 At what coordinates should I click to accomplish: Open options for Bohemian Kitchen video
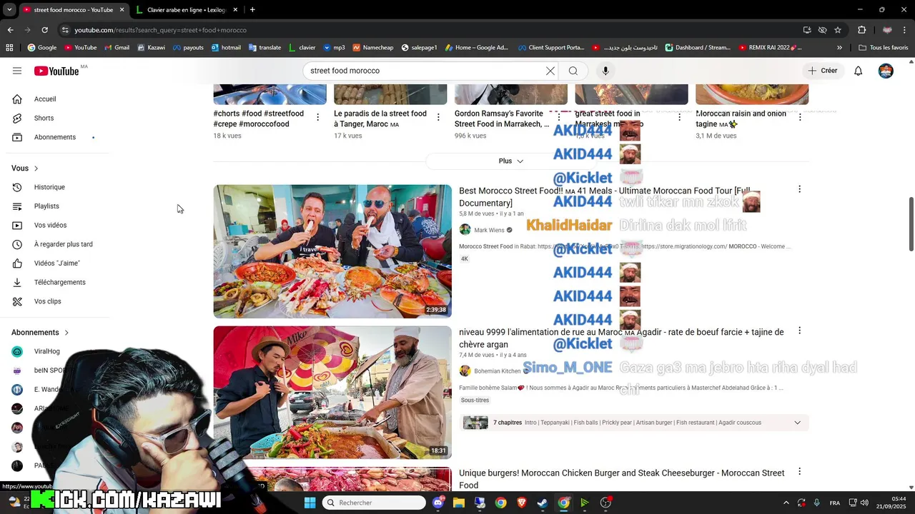[799, 331]
